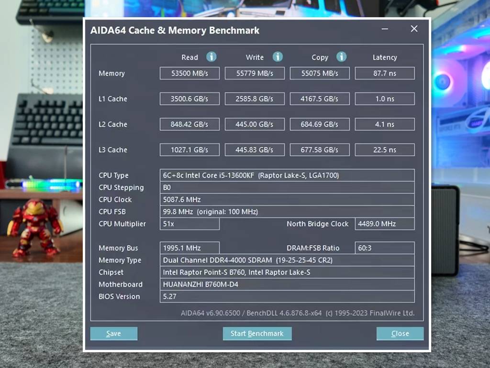Click the CPU Type field showing i5-13600KF
This screenshot has width=490, height=368.
pos(287,175)
